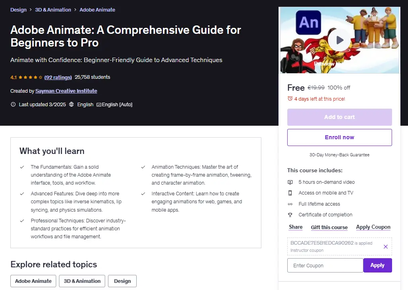
Task: Click 'Last updated 3/2025' text
Action: (42, 105)
